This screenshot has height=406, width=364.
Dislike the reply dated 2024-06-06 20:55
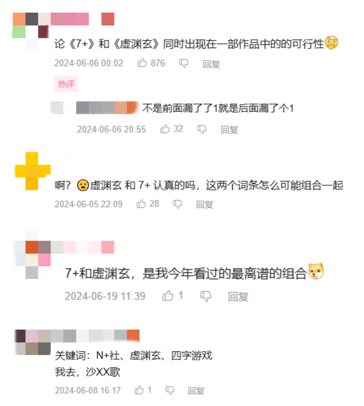tap(202, 129)
